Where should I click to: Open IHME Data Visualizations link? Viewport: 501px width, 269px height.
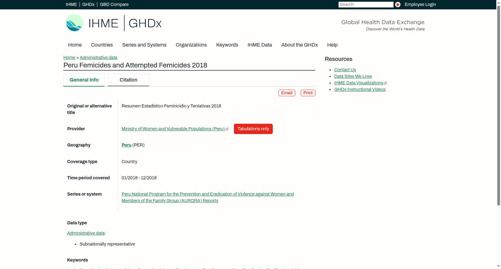pyautogui.click(x=359, y=83)
